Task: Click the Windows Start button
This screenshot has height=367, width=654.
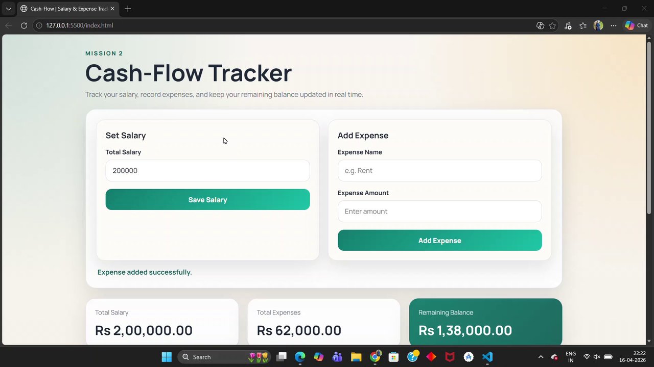Action: point(167,357)
